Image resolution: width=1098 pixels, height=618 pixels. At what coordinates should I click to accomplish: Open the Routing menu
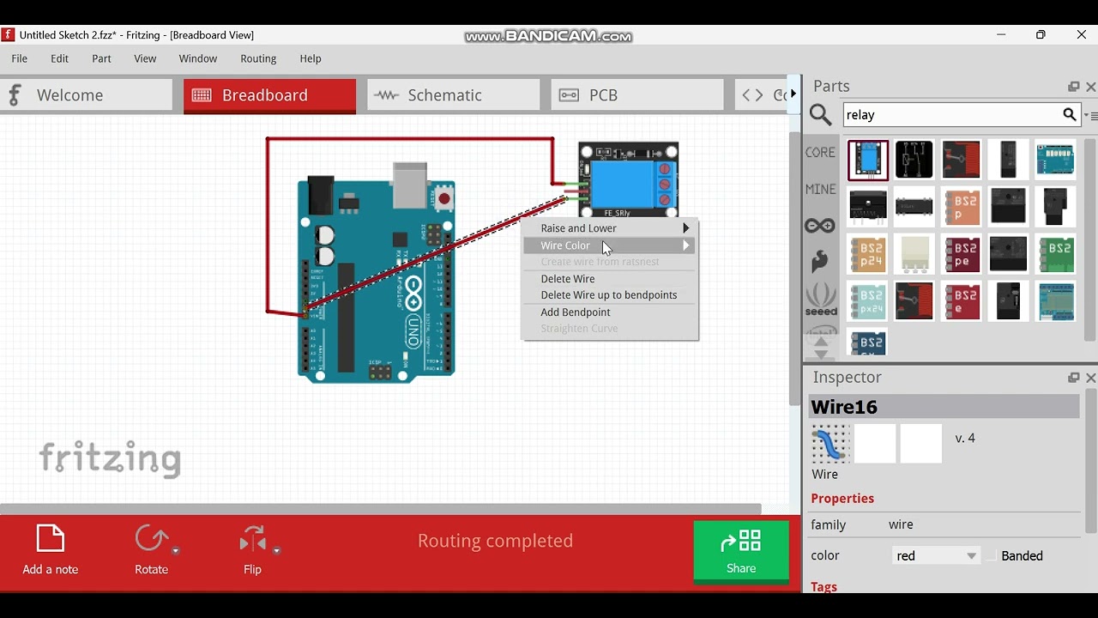click(x=258, y=58)
